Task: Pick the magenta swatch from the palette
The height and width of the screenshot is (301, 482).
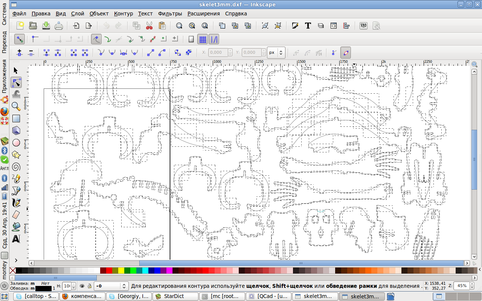Action: [169, 271]
